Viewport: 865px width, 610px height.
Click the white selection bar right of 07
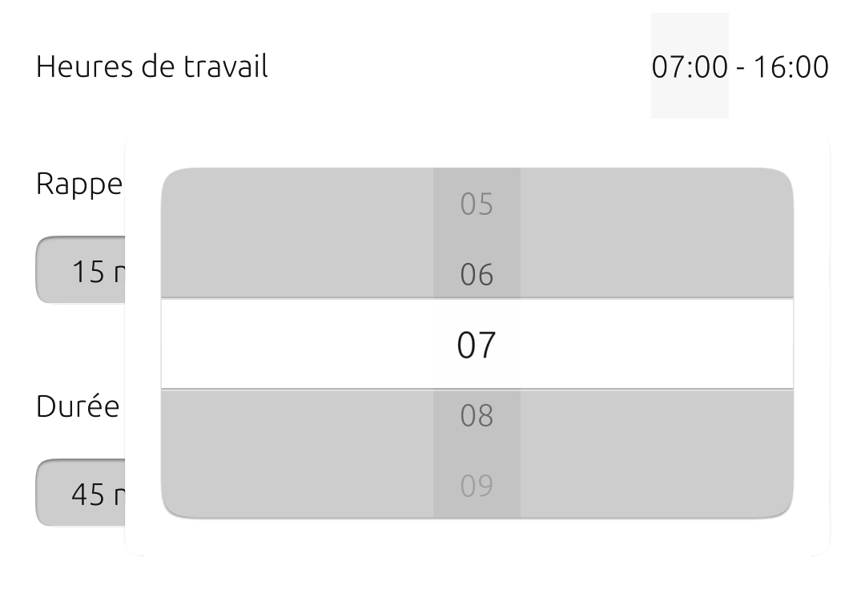click(x=657, y=345)
